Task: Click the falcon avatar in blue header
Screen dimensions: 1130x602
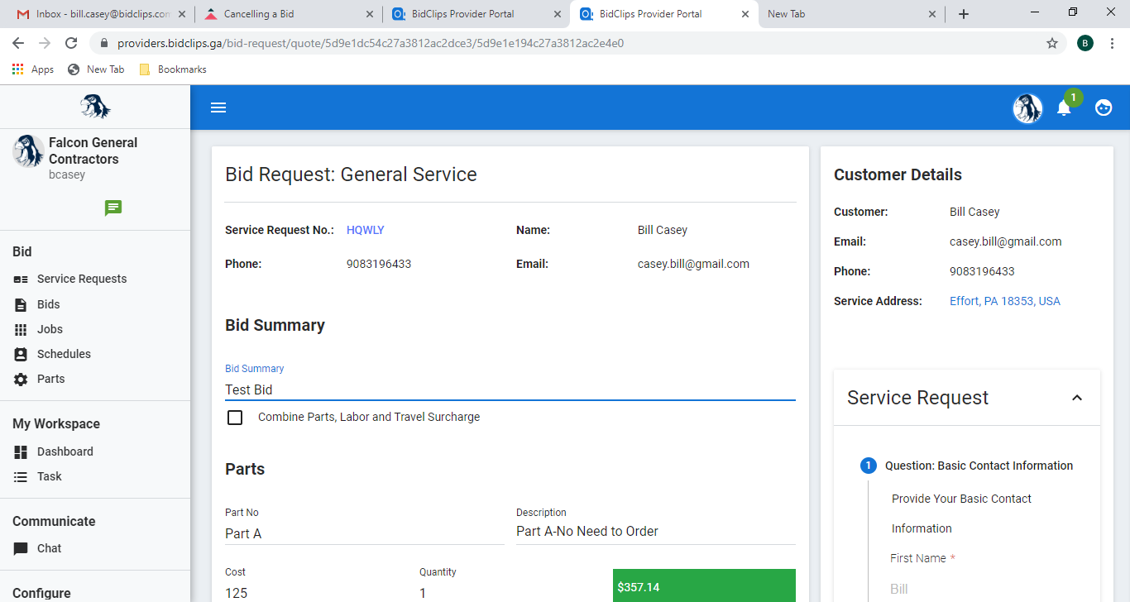Action: (x=1027, y=108)
